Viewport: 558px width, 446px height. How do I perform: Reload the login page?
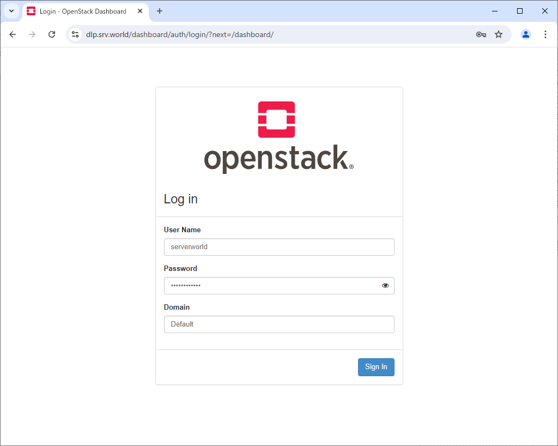click(52, 34)
